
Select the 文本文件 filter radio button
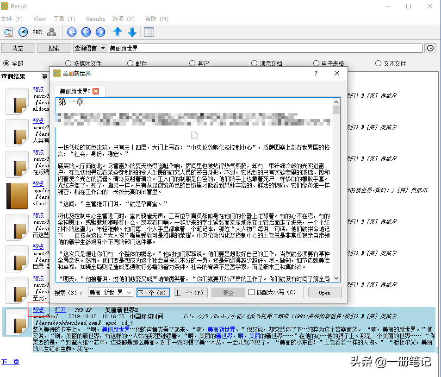tap(378, 63)
